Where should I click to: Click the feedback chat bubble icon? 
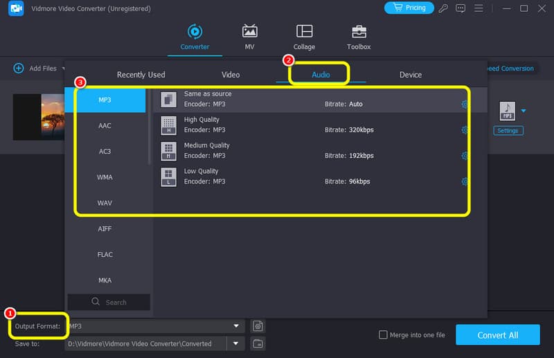[462, 8]
